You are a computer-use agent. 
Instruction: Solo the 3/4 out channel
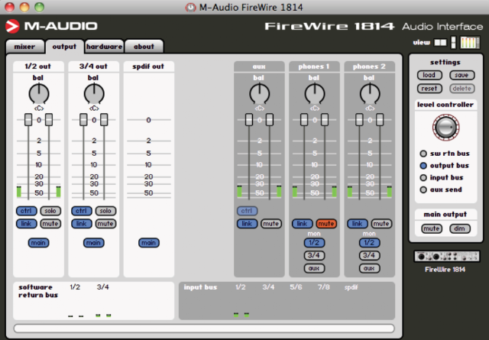click(x=105, y=211)
